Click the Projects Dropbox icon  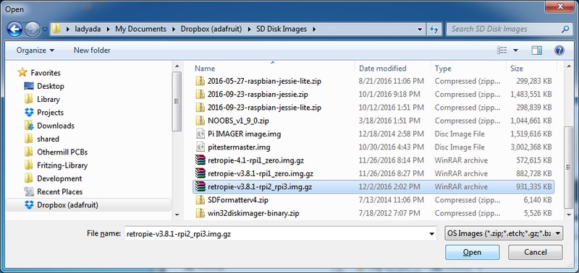click(x=29, y=113)
